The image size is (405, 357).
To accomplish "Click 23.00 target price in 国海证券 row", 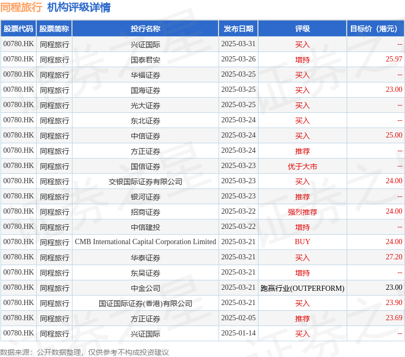I will coord(394,90).
